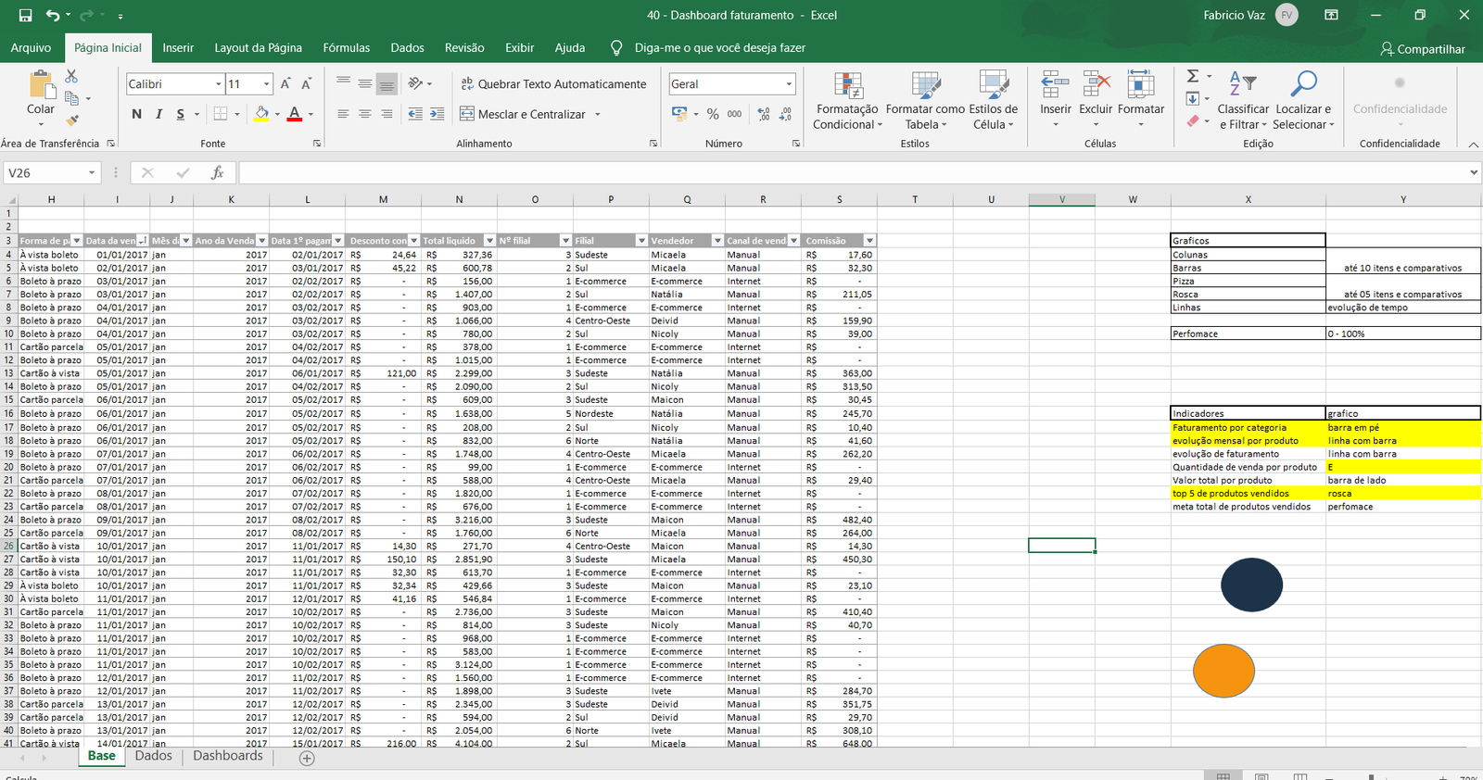Click the Compartilhar button
The image size is (1483, 780).
[x=1423, y=49]
